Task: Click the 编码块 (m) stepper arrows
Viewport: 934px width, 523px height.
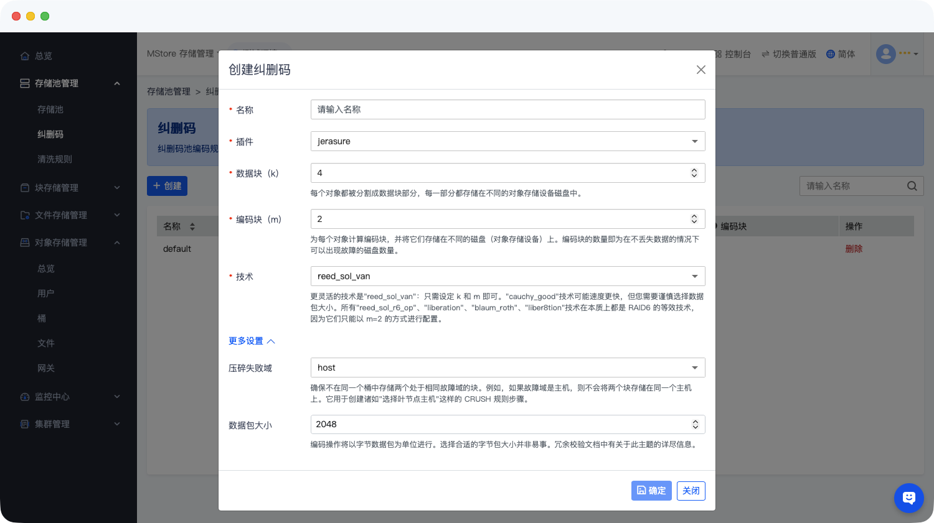Action: point(694,219)
